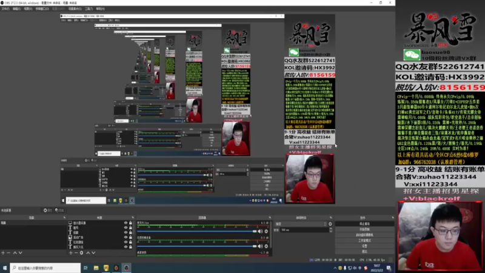This screenshot has height=273, width=485.
Task: Open the 麦克风/Aux track settings gear
Action: [266, 231]
